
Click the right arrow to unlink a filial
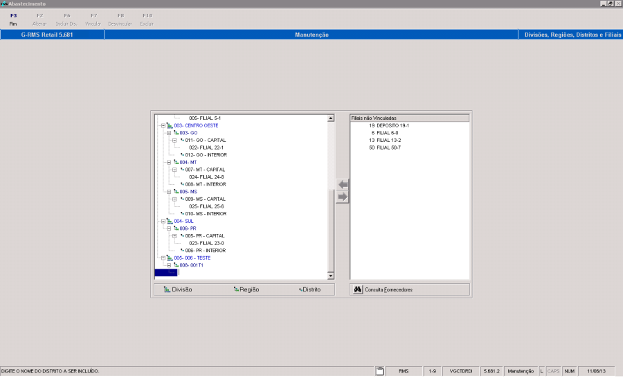tap(343, 197)
